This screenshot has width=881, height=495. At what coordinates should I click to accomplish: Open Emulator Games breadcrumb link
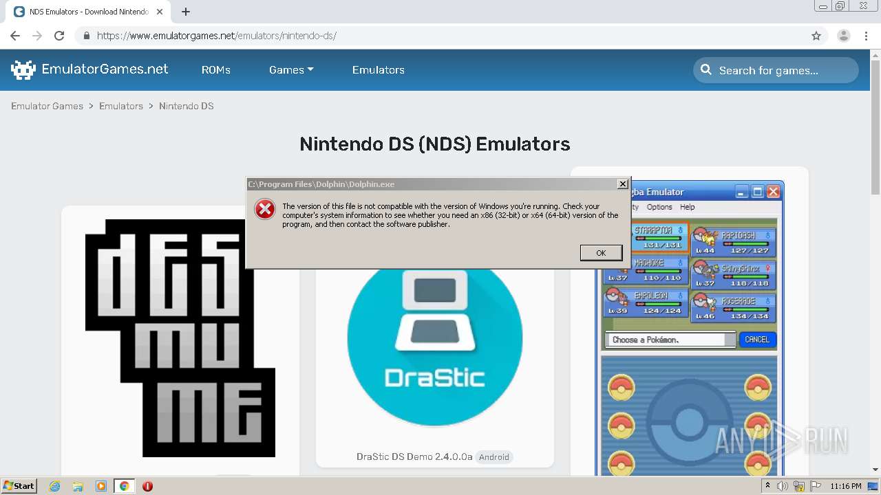[x=47, y=106]
